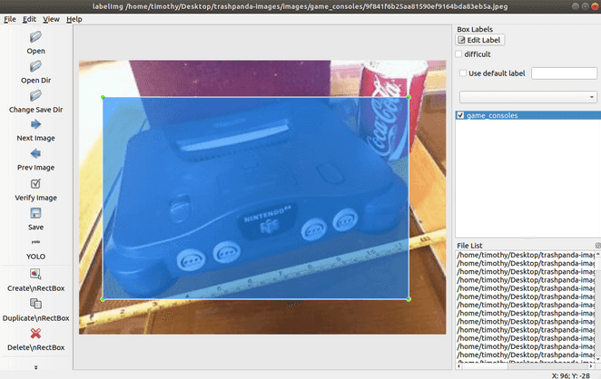Open the View menu

(51, 19)
